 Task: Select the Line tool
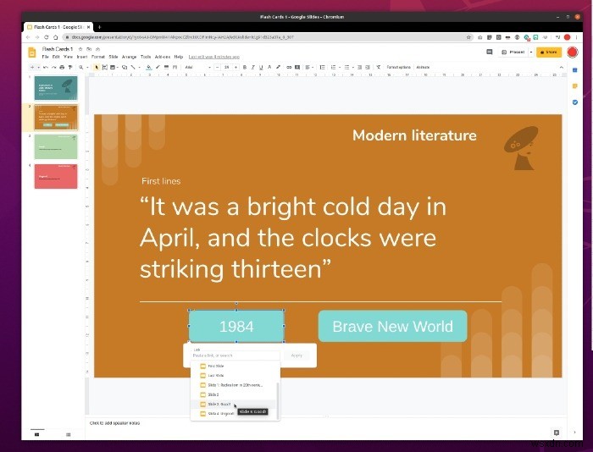[133, 67]
